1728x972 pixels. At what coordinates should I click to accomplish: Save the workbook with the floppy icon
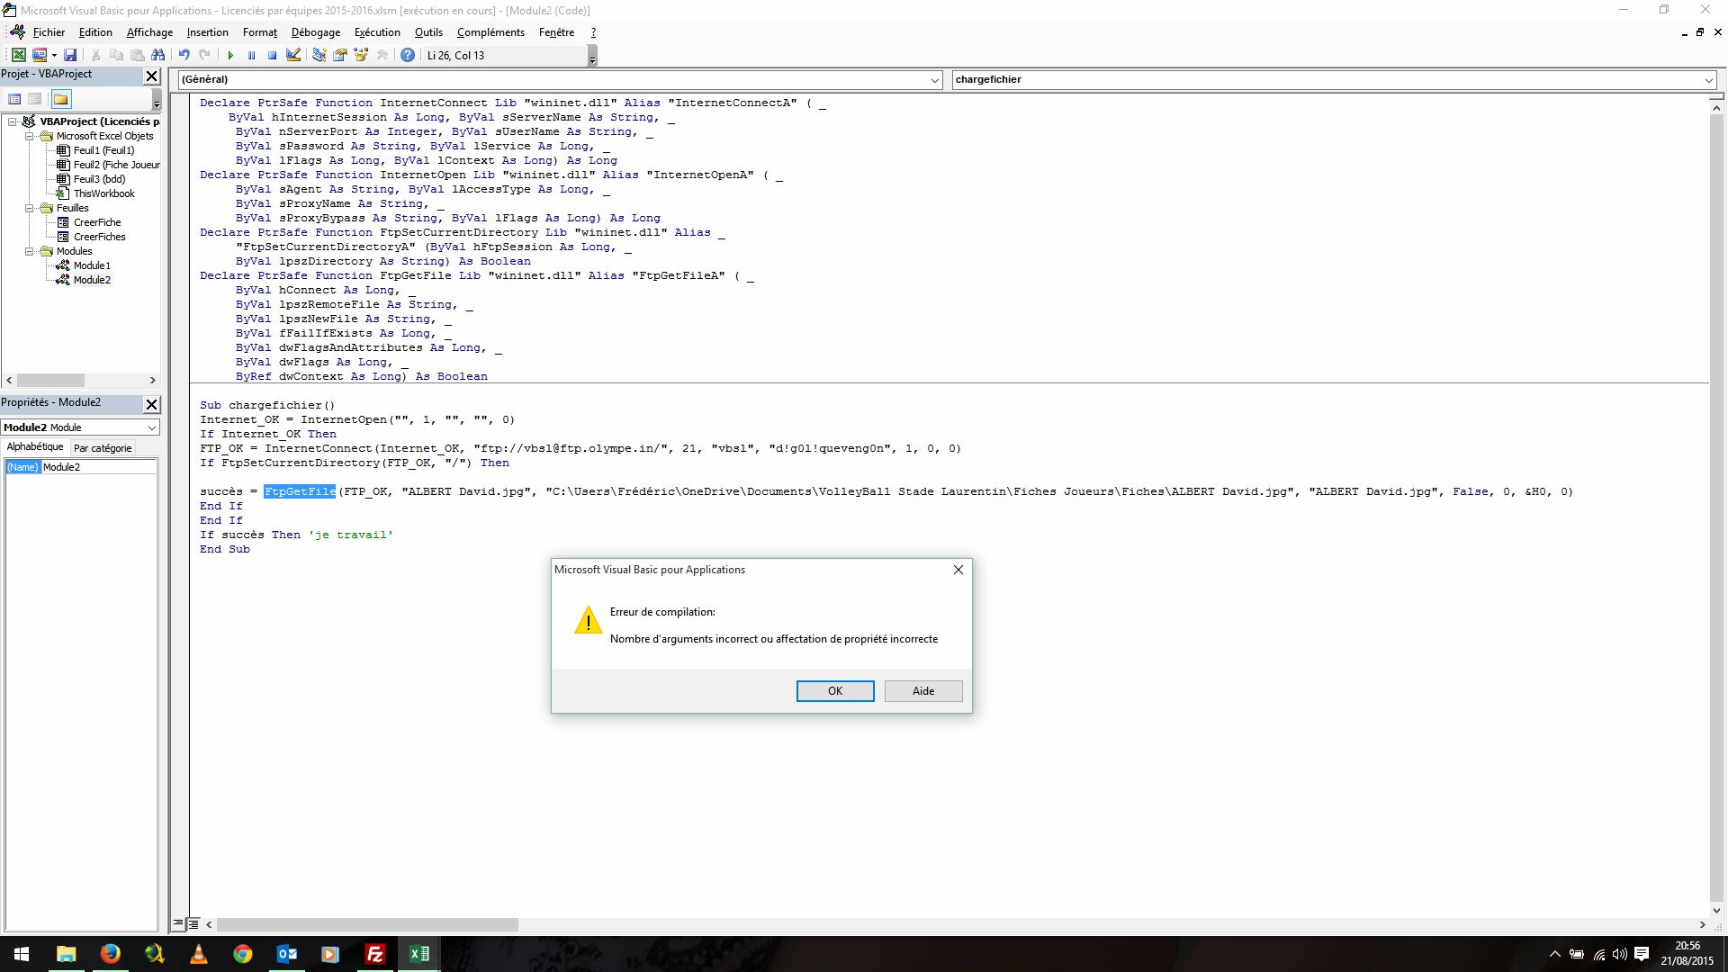point(70,55)
